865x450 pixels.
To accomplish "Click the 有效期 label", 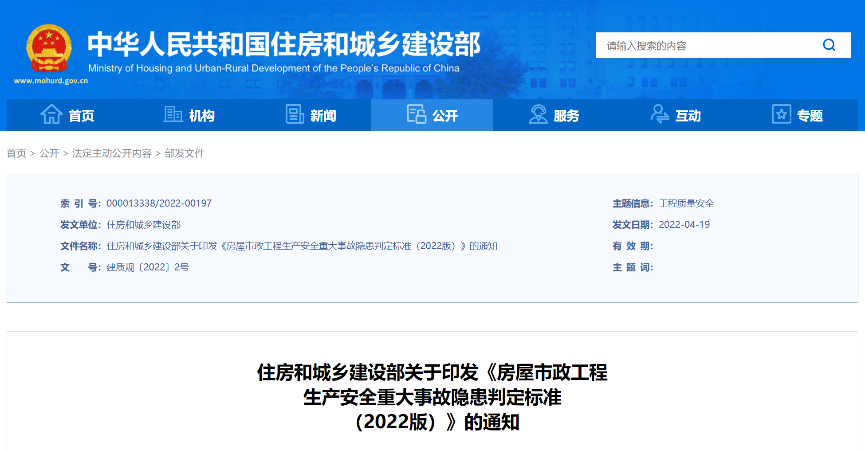I will pos(633,246).
